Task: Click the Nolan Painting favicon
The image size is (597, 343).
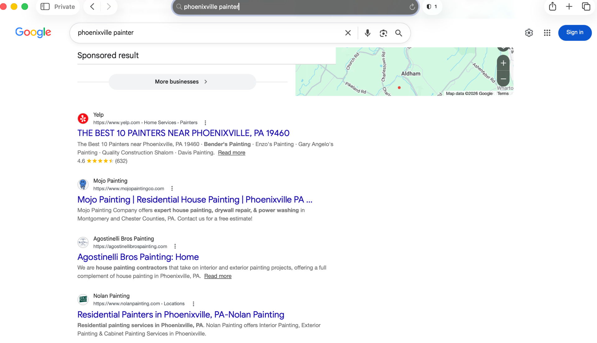Action: [x=83, y=299]
